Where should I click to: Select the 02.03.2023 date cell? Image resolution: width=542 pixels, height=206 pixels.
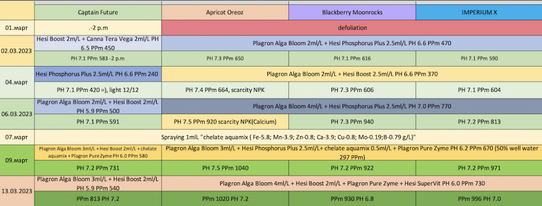coord(17,50)
